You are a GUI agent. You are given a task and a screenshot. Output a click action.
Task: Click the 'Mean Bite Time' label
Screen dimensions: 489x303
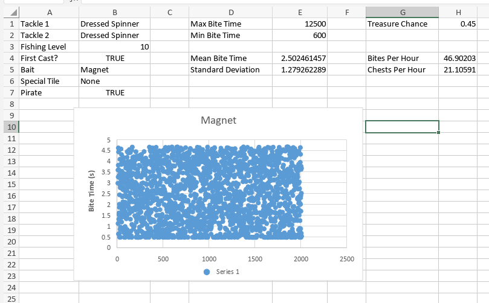point(231,58)
